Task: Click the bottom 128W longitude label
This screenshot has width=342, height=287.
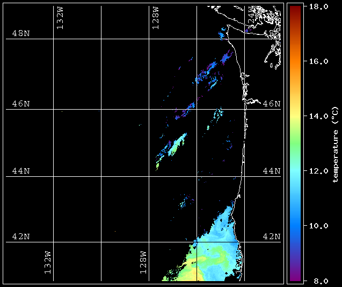Action: tap(143, 262)
